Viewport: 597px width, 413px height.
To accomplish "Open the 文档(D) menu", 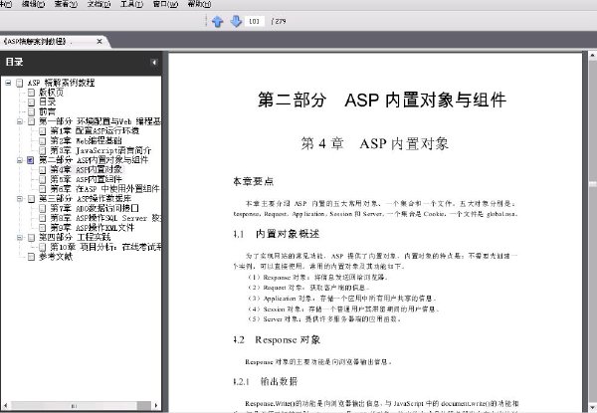I will [99, 4].
